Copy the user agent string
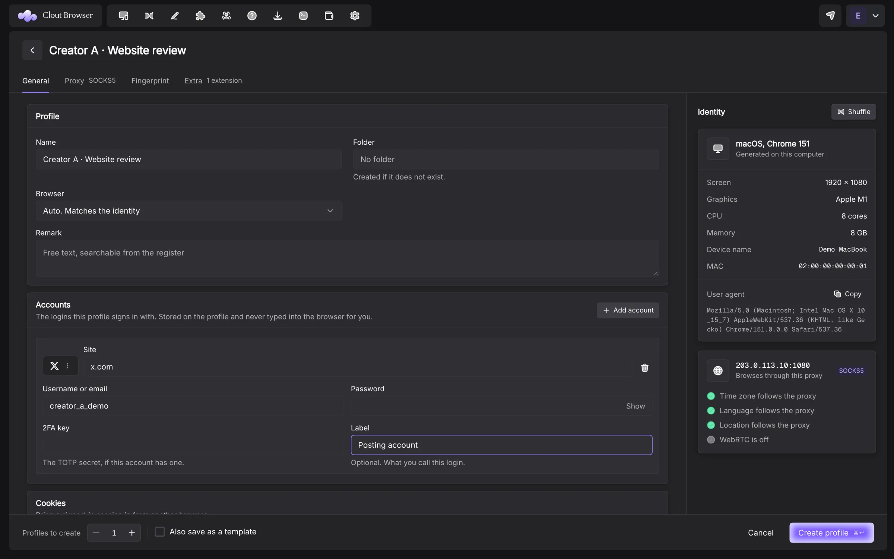 pyautogui.click(x=847, y=294)
